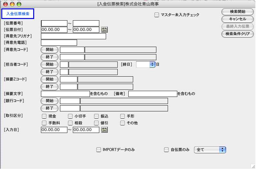Open calendar picker beside 伝票日付 range
The width and height of the screenshot is (256, 169).
click(104, 30)
